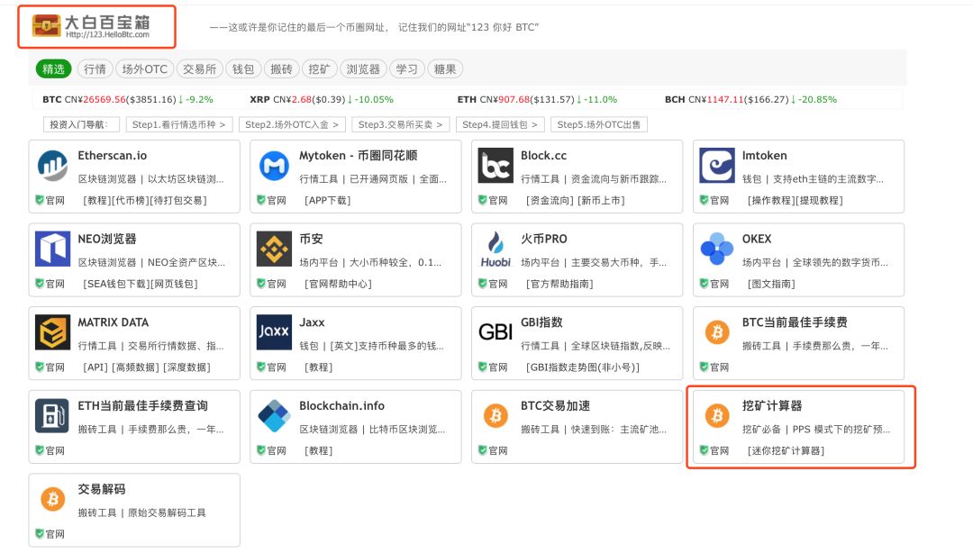Click Step5.场外OTC出售 button

point(599,125)
